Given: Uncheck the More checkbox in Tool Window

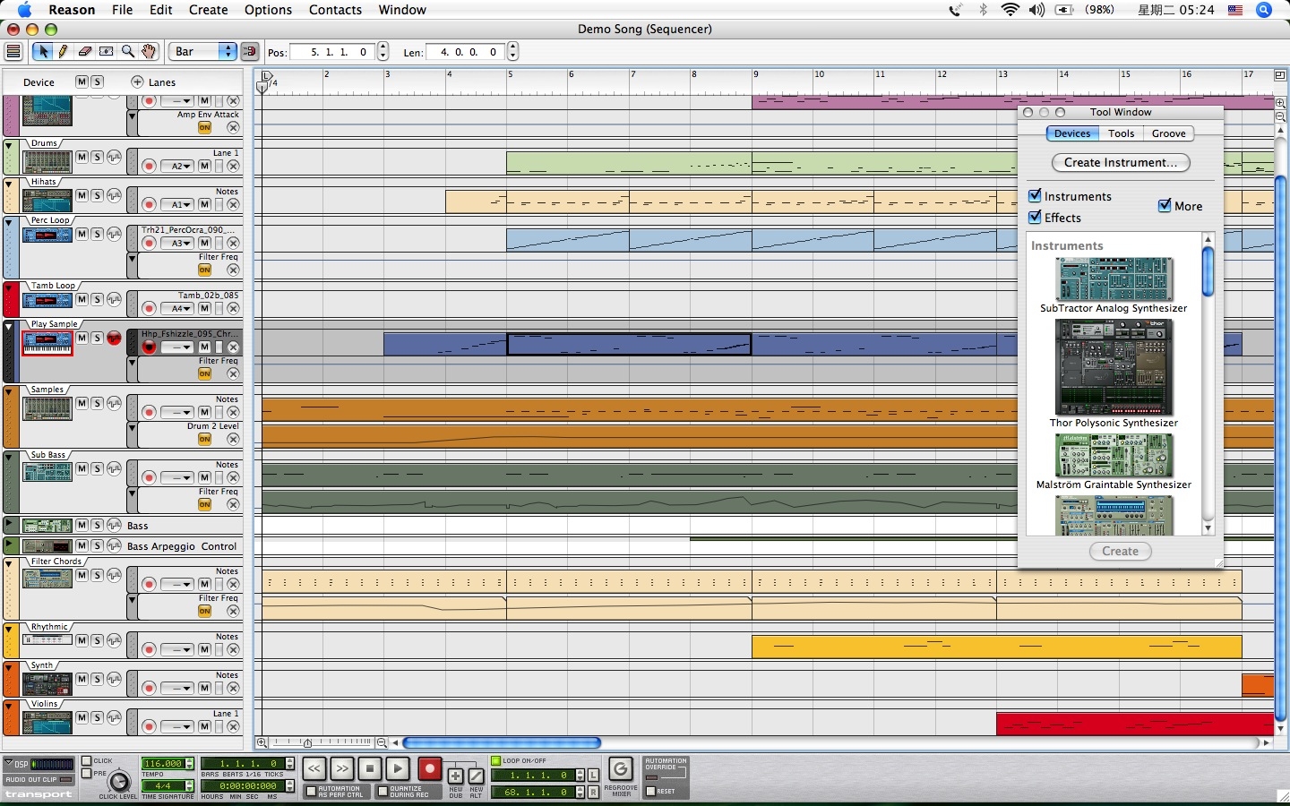Looking at the screenshot, I should [1165, 205].
